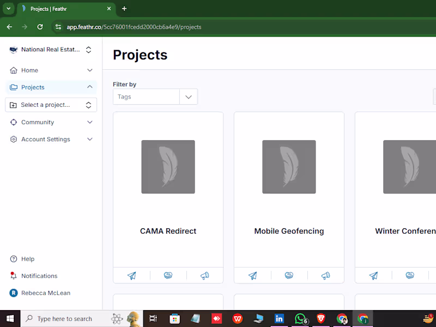
Task: Click the site information icon in address bar
Action: pyautogui.click(x=58, y=27)
